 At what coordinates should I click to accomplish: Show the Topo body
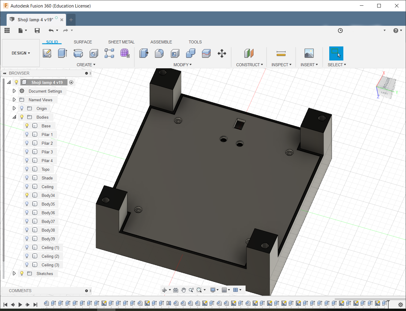point(27,169)
